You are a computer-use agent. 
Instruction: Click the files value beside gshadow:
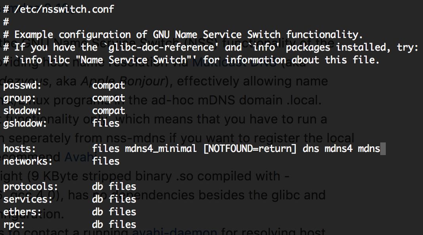pyautogui.click(x=106, y=123)
